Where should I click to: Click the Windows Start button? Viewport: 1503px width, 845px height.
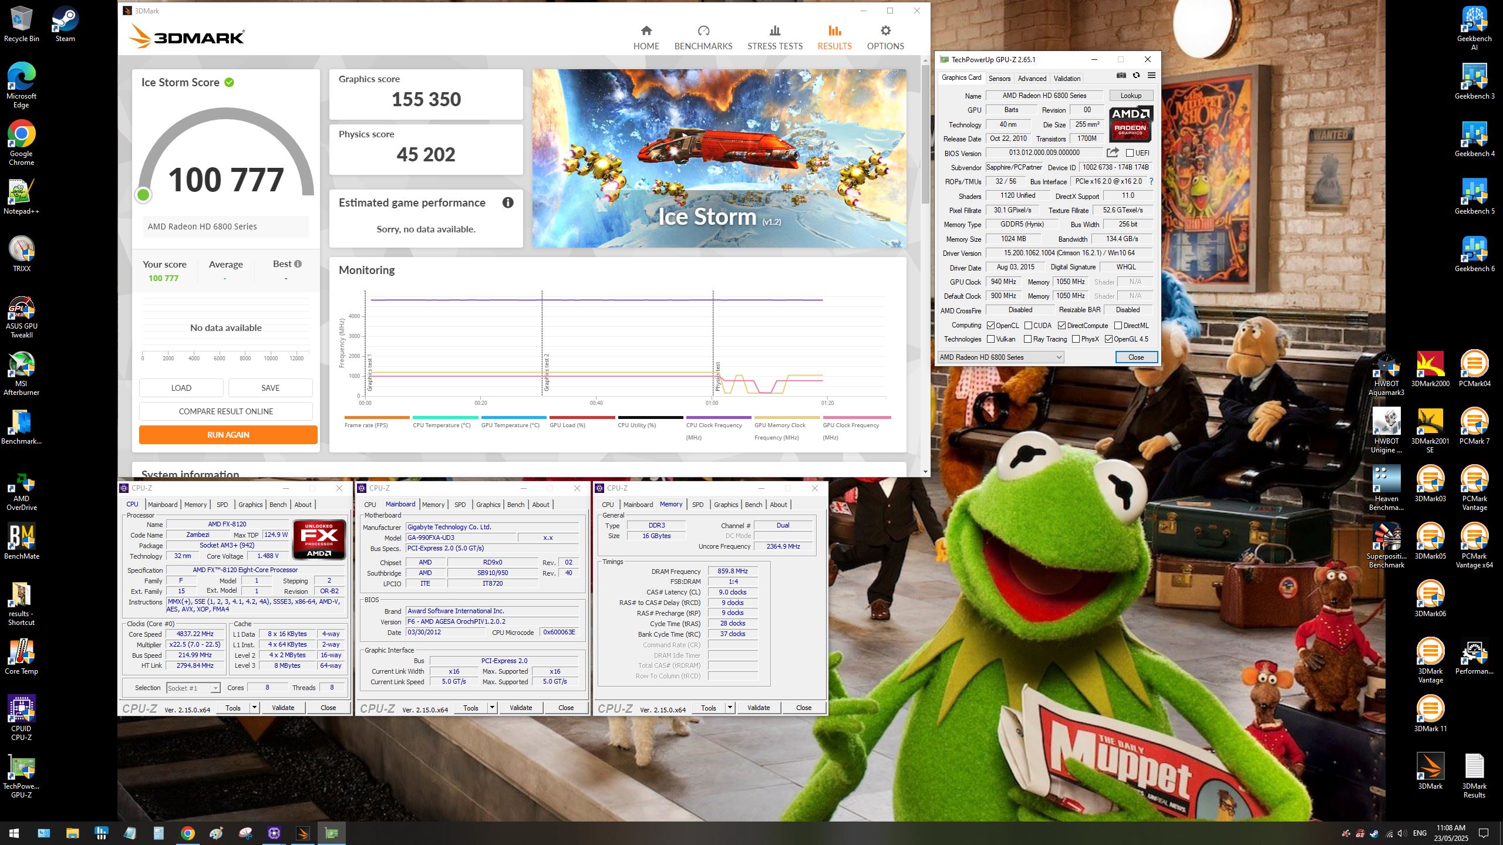(x=14, y=833)
